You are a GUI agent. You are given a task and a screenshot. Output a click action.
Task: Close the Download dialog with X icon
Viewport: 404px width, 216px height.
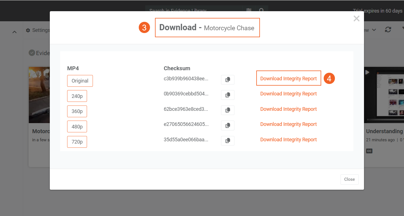tap(356, 19)
